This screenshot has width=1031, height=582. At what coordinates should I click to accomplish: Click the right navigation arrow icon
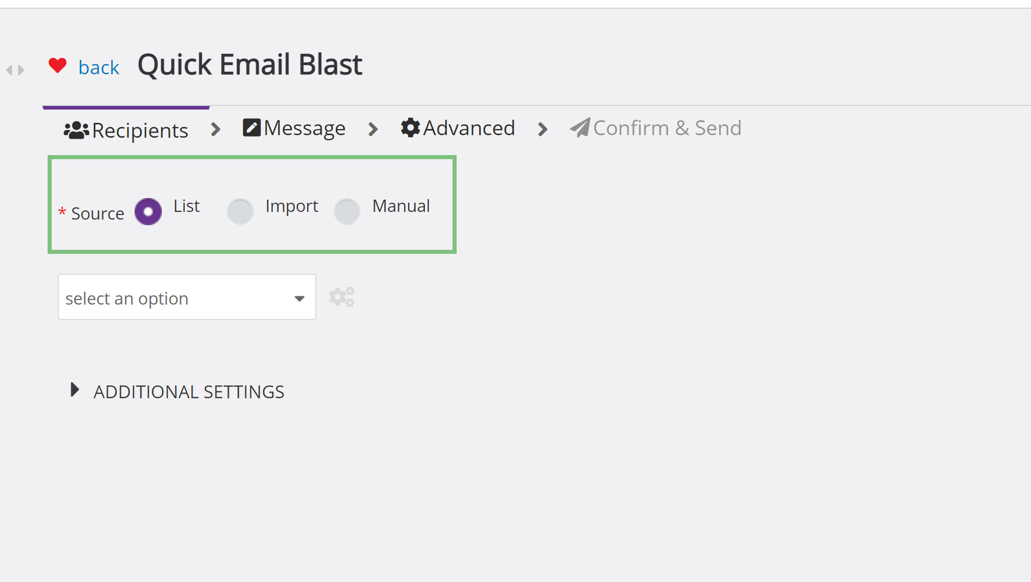[21, 70]
